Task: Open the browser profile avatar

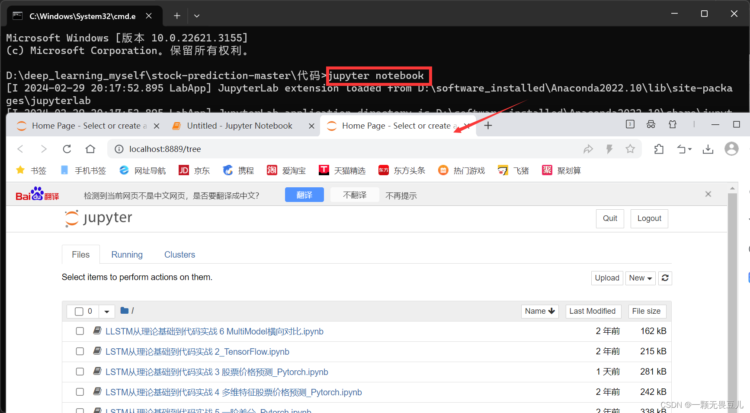Action: click(x=731, y=149)
